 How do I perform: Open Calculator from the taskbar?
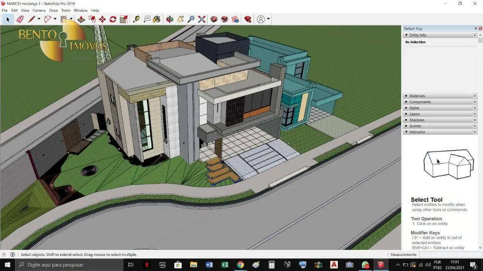tap(271, 264)
